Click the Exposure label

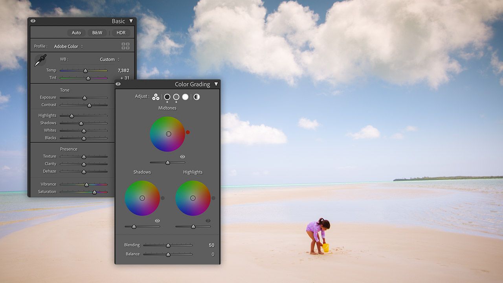click(48, 97)
